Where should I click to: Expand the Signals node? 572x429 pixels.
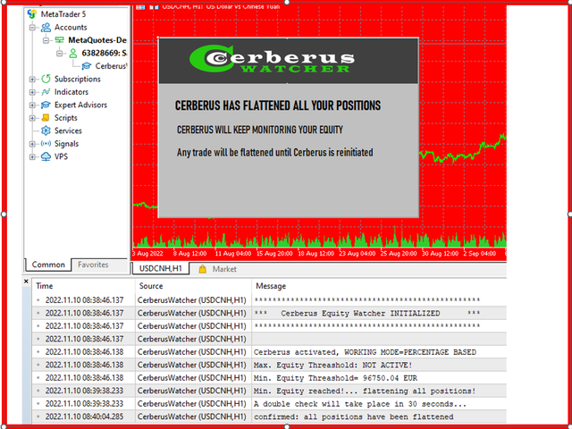32,144
